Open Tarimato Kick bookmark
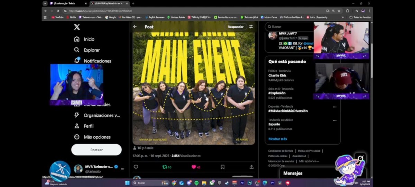The image size is (415, 187). point(249,17)
